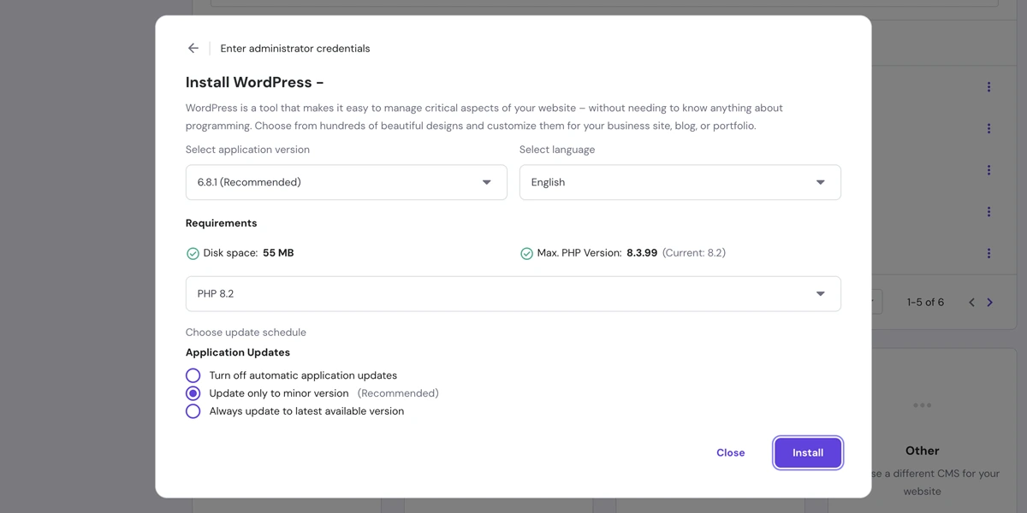The width and height of the screenshot is (1027, 513).
Task: Expand the PHP 8.2 version dropdown
Action: point(513,294)
